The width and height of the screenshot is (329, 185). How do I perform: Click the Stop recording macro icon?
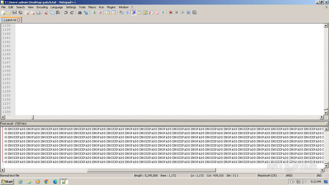coord(177,13)
